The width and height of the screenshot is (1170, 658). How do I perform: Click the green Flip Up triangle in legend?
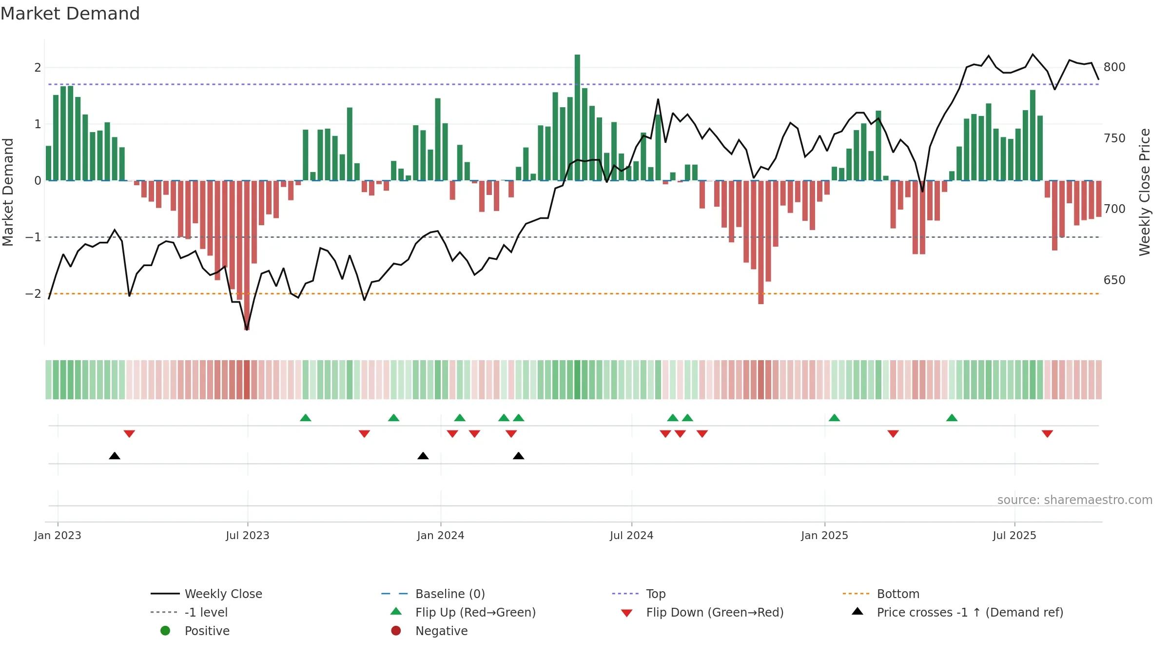(396, 611)
